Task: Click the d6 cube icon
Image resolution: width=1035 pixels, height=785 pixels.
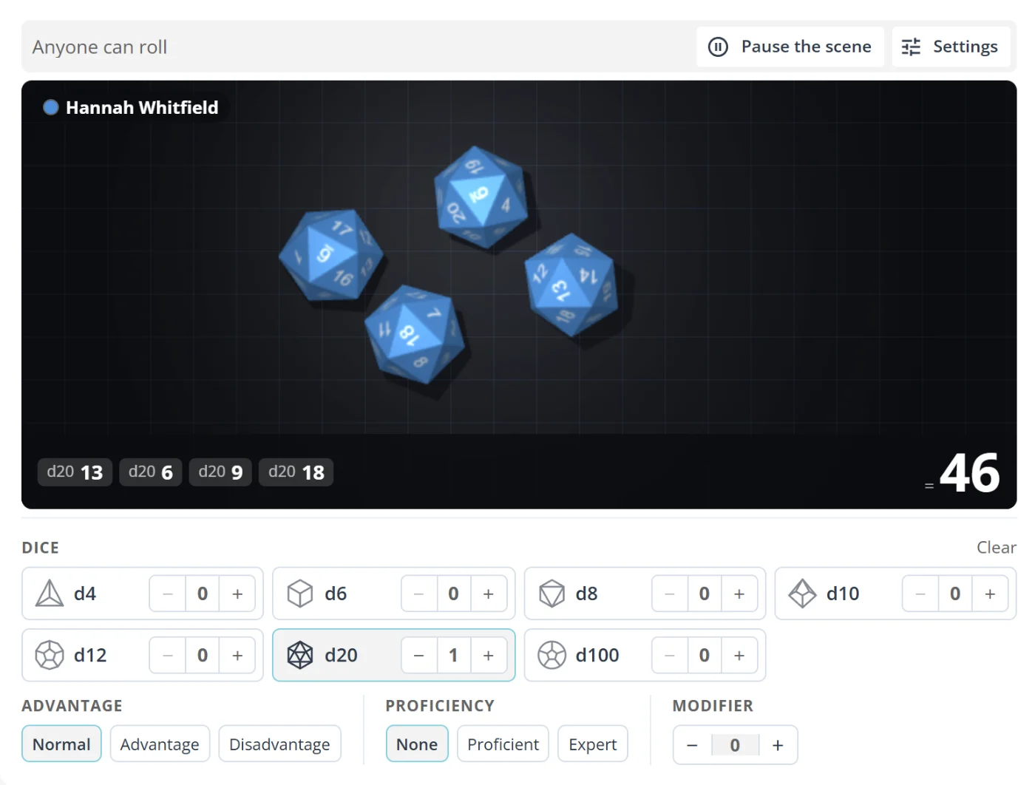Action: (300, 594)
